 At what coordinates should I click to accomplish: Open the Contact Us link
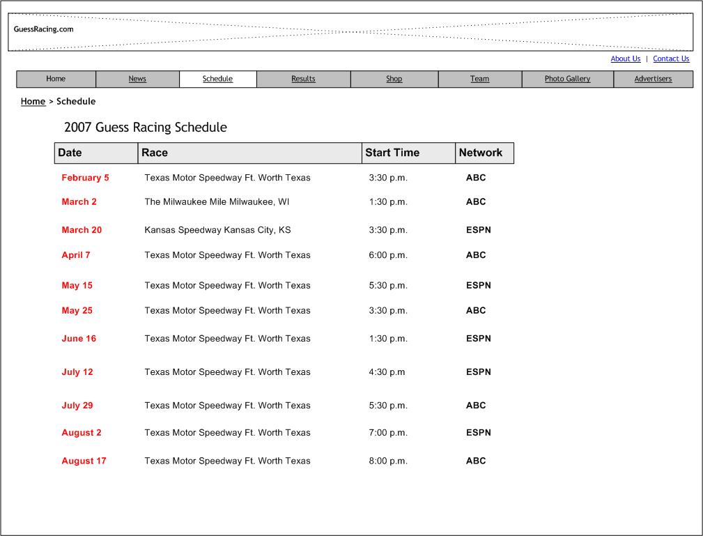coord(670,59)
